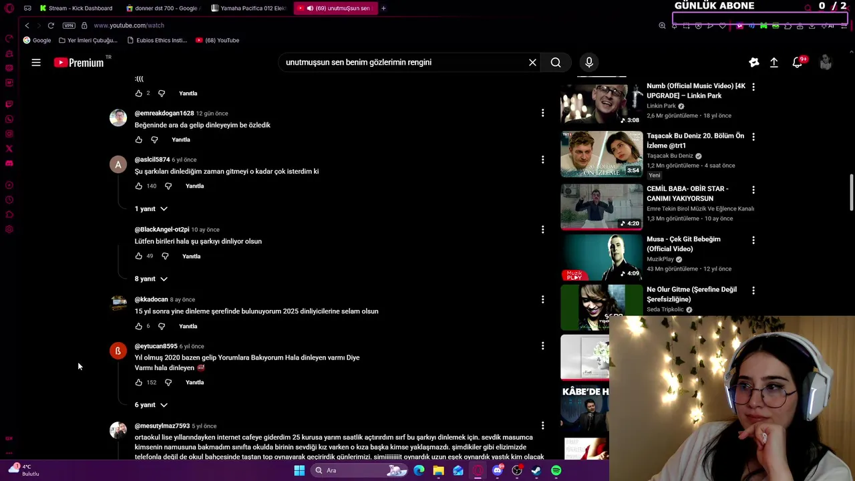Open Numb Linkin Park video thumbnail
The width and height of the screenshot is (855, 481).
point(601,103)
